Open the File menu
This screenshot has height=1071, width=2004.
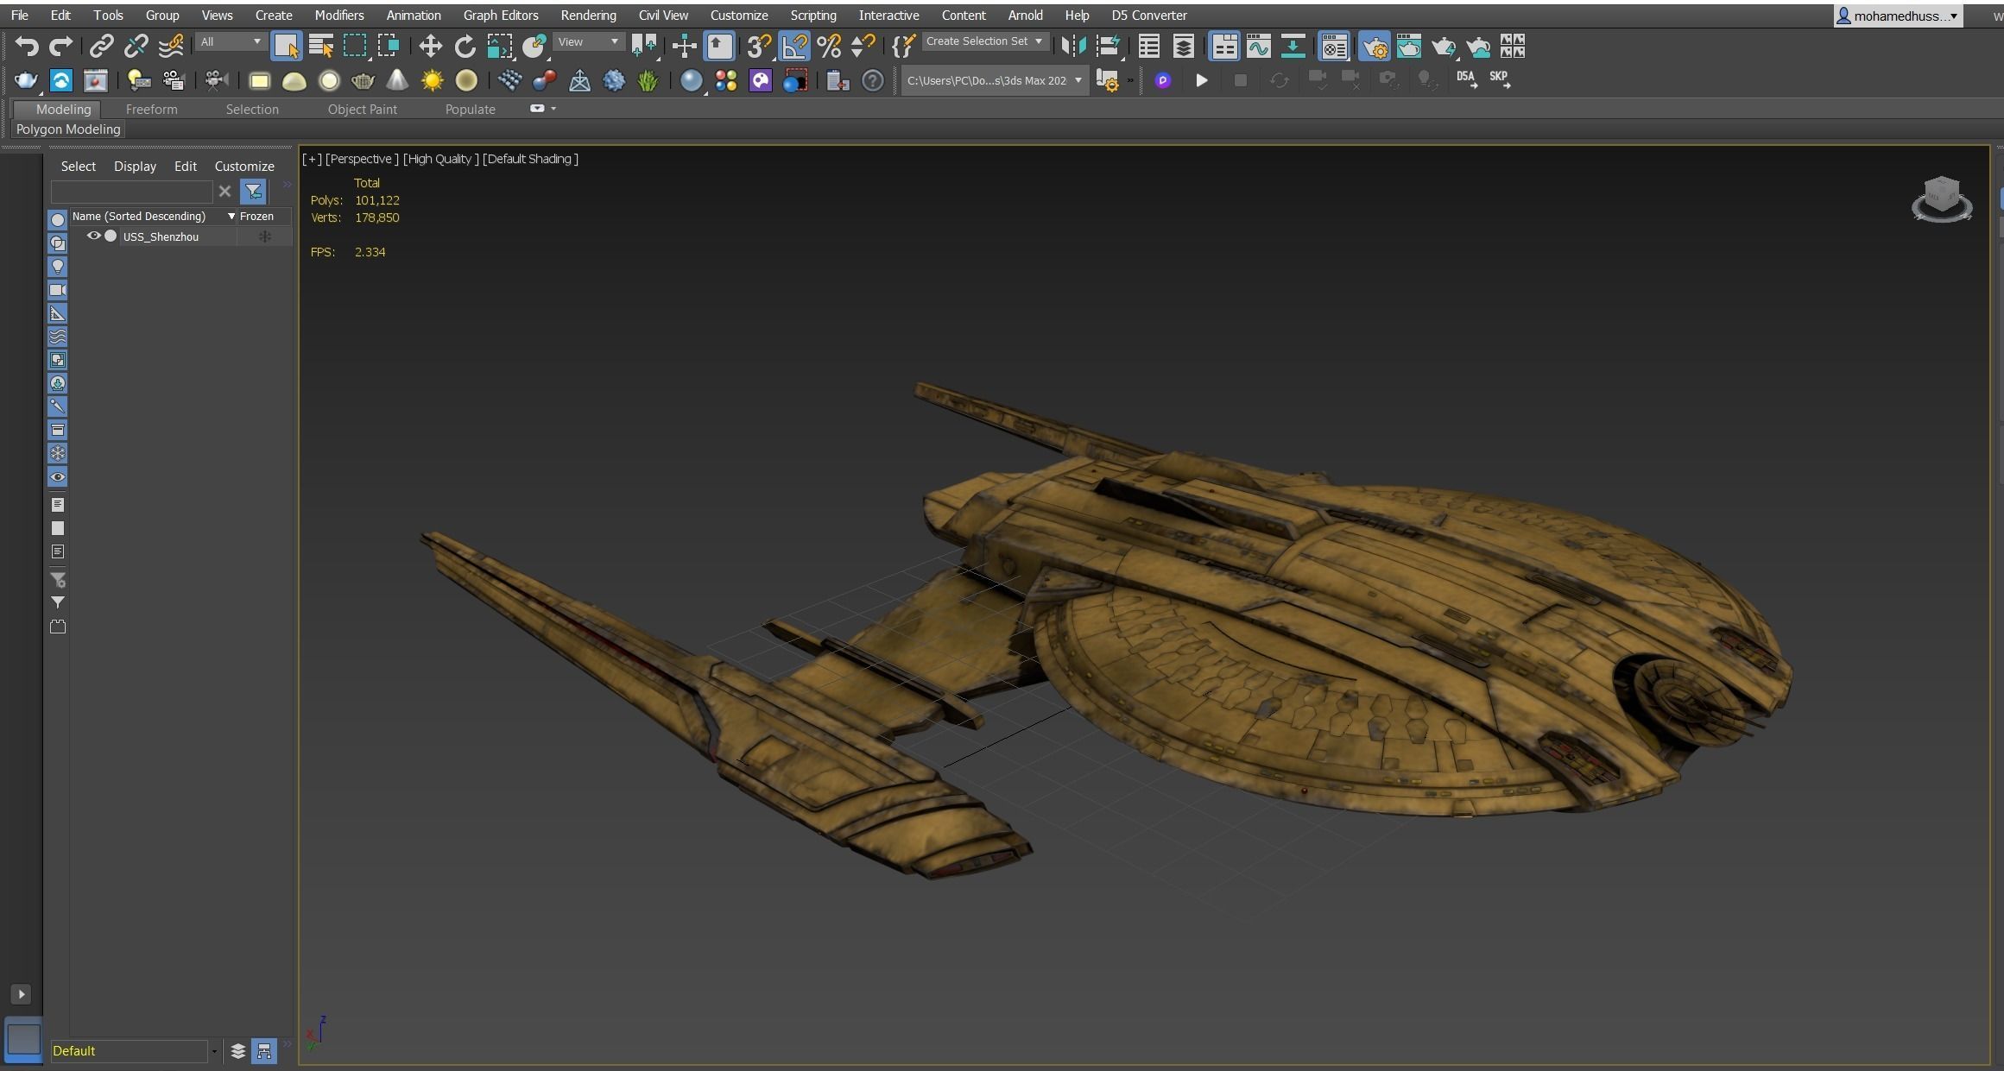[x=19, y=16]
